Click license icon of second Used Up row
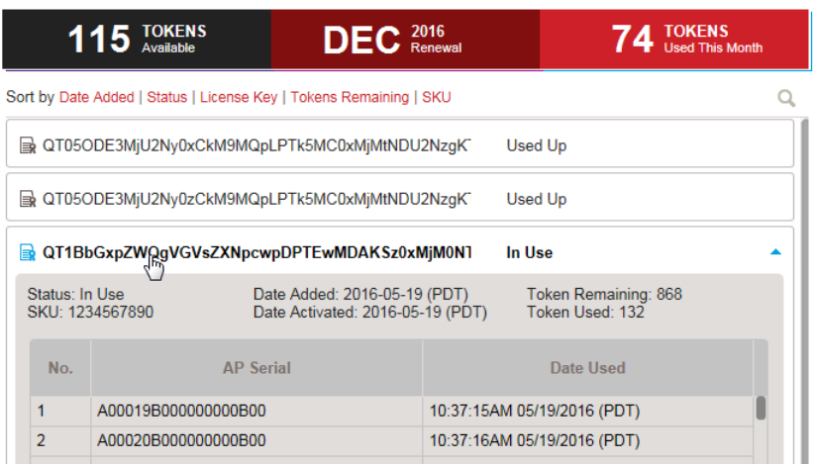 (x=28, y=200)
